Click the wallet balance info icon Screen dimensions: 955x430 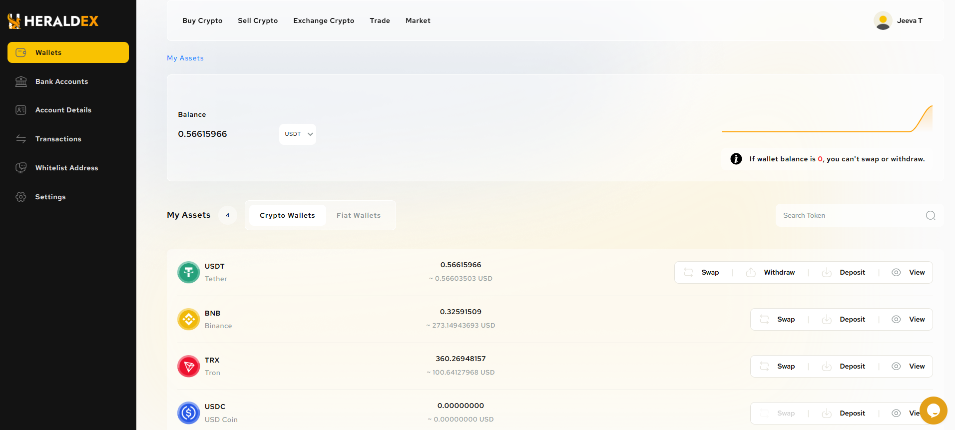pos(736,159)
